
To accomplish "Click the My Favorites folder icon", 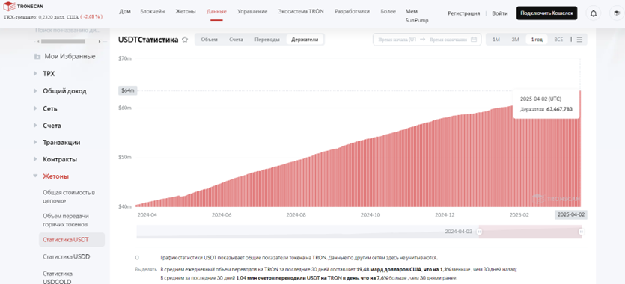I will [37, 57].
